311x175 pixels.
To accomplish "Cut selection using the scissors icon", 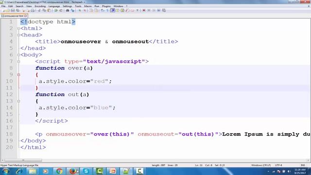I will pos(39,10).
